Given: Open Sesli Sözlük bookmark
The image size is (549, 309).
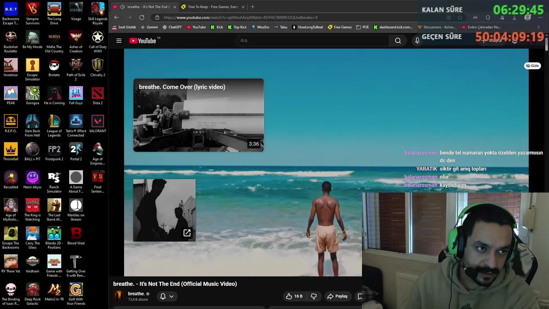Looking at the screenshot, I should (x=124, y=27).
